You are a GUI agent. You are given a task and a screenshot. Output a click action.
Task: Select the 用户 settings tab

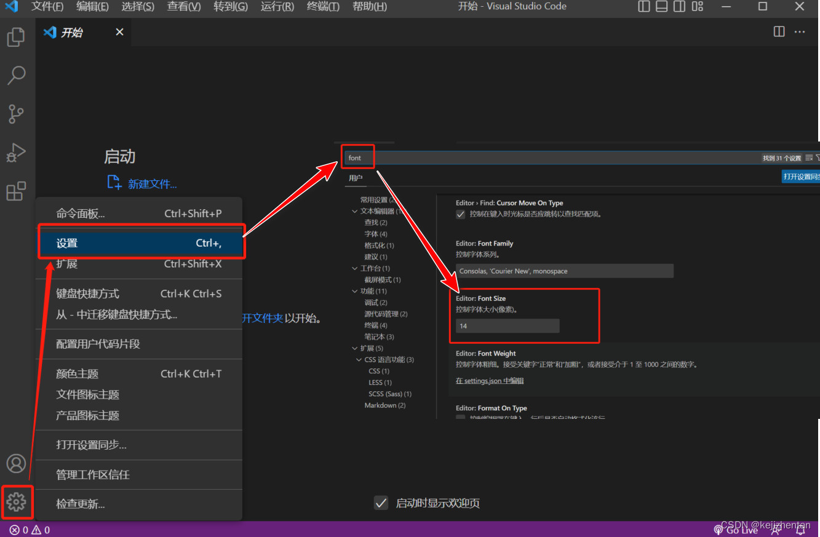(x=356, y=178)
